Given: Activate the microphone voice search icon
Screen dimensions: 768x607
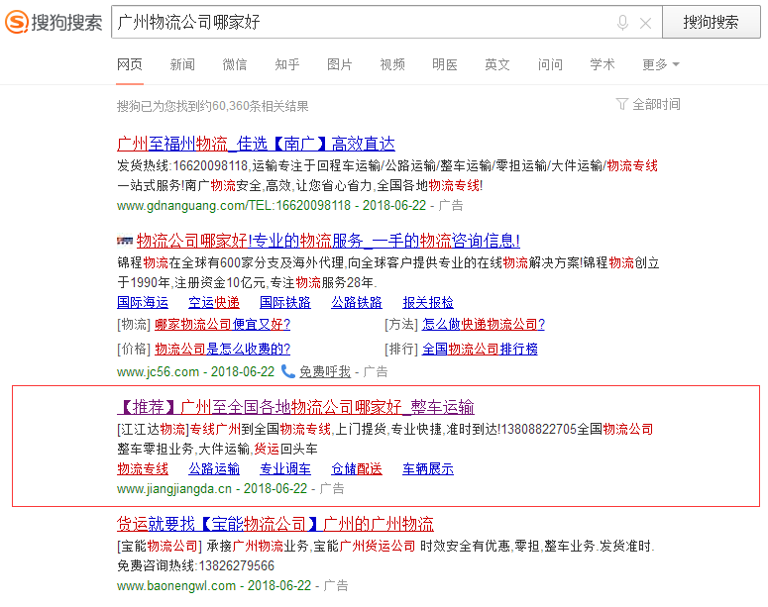Looking at the screenshot, I should [x=622, y=23].
